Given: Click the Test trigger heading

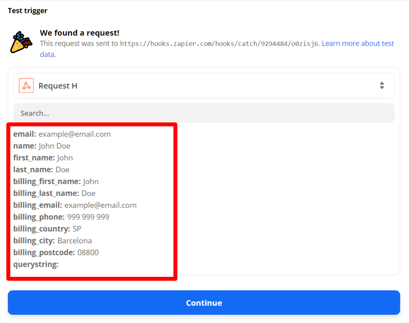Looking at the screenshot, I should pyautogui.click(x=28, y=11).
